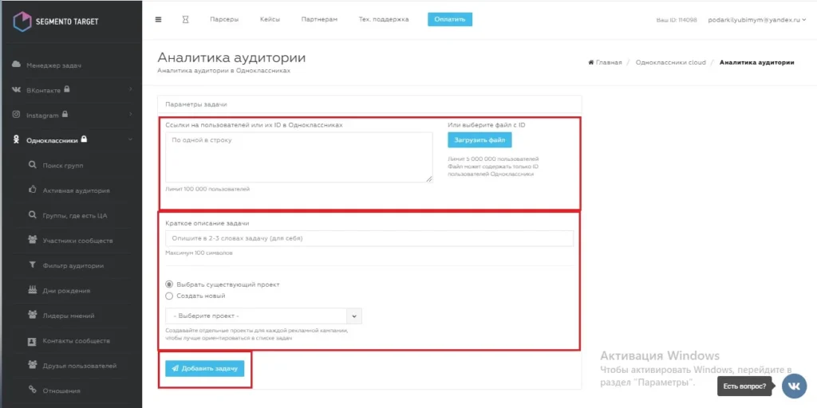Click the lock icon next to Instagram
The image size is (817, 408).
coord(65,115)
